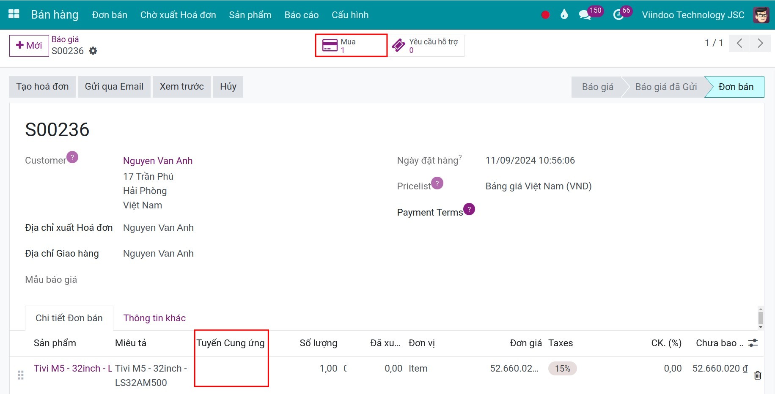Click Customer field help question mark
Viewport: 775px width, 394px height.
click(72, 157)
